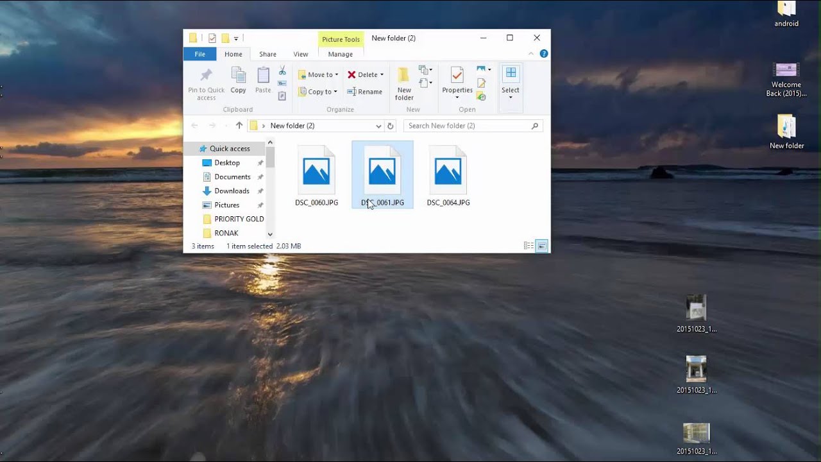
Task: Open the Easy access dropdown
Action: pyautogui.click(x=425, y=83)
